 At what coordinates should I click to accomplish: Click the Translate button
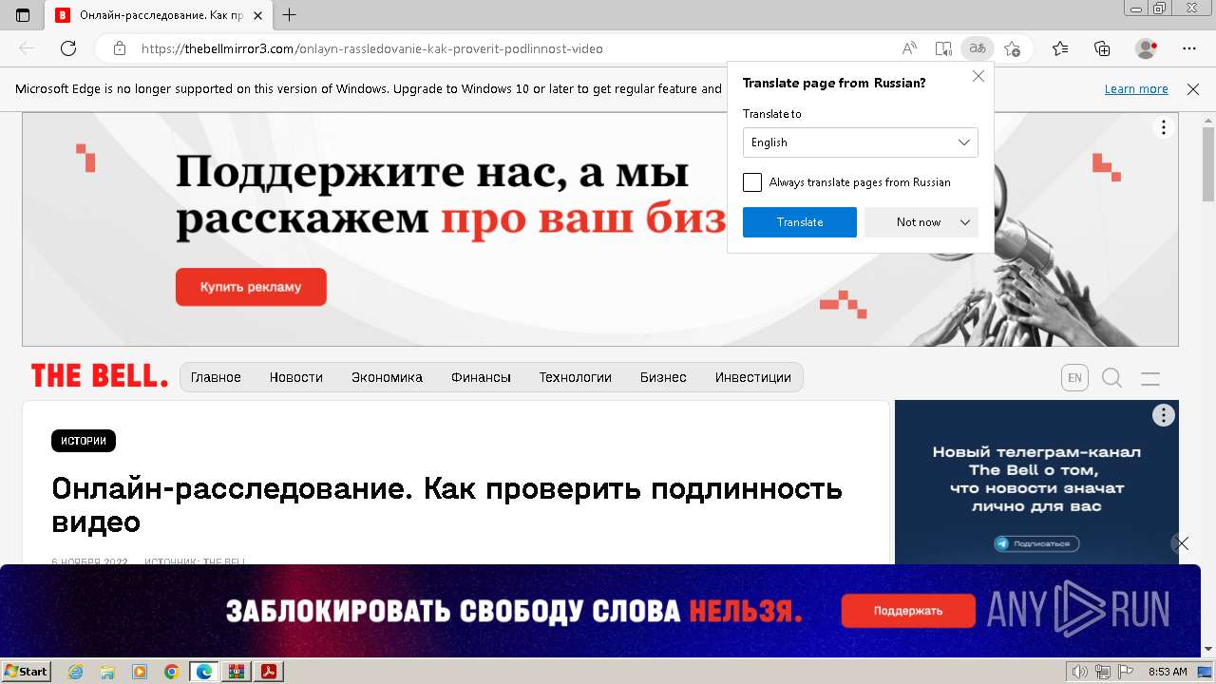click(x=800, y=222)
